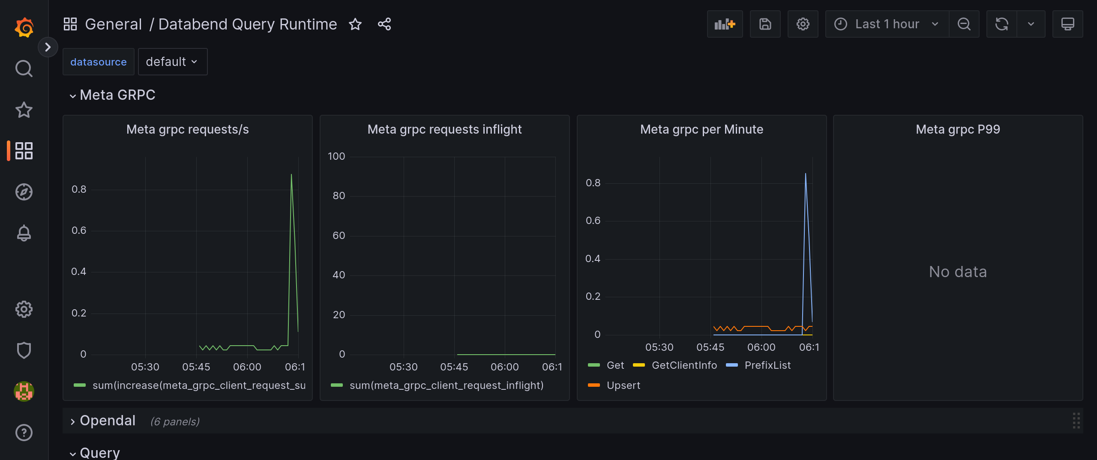1097x460 pixels.
Task: Add a new panel with the toolbar icon
Action: click(x=725, y=24)
